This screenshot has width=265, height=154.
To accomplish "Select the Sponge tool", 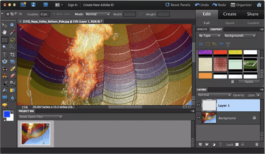I will coord(5,105).
